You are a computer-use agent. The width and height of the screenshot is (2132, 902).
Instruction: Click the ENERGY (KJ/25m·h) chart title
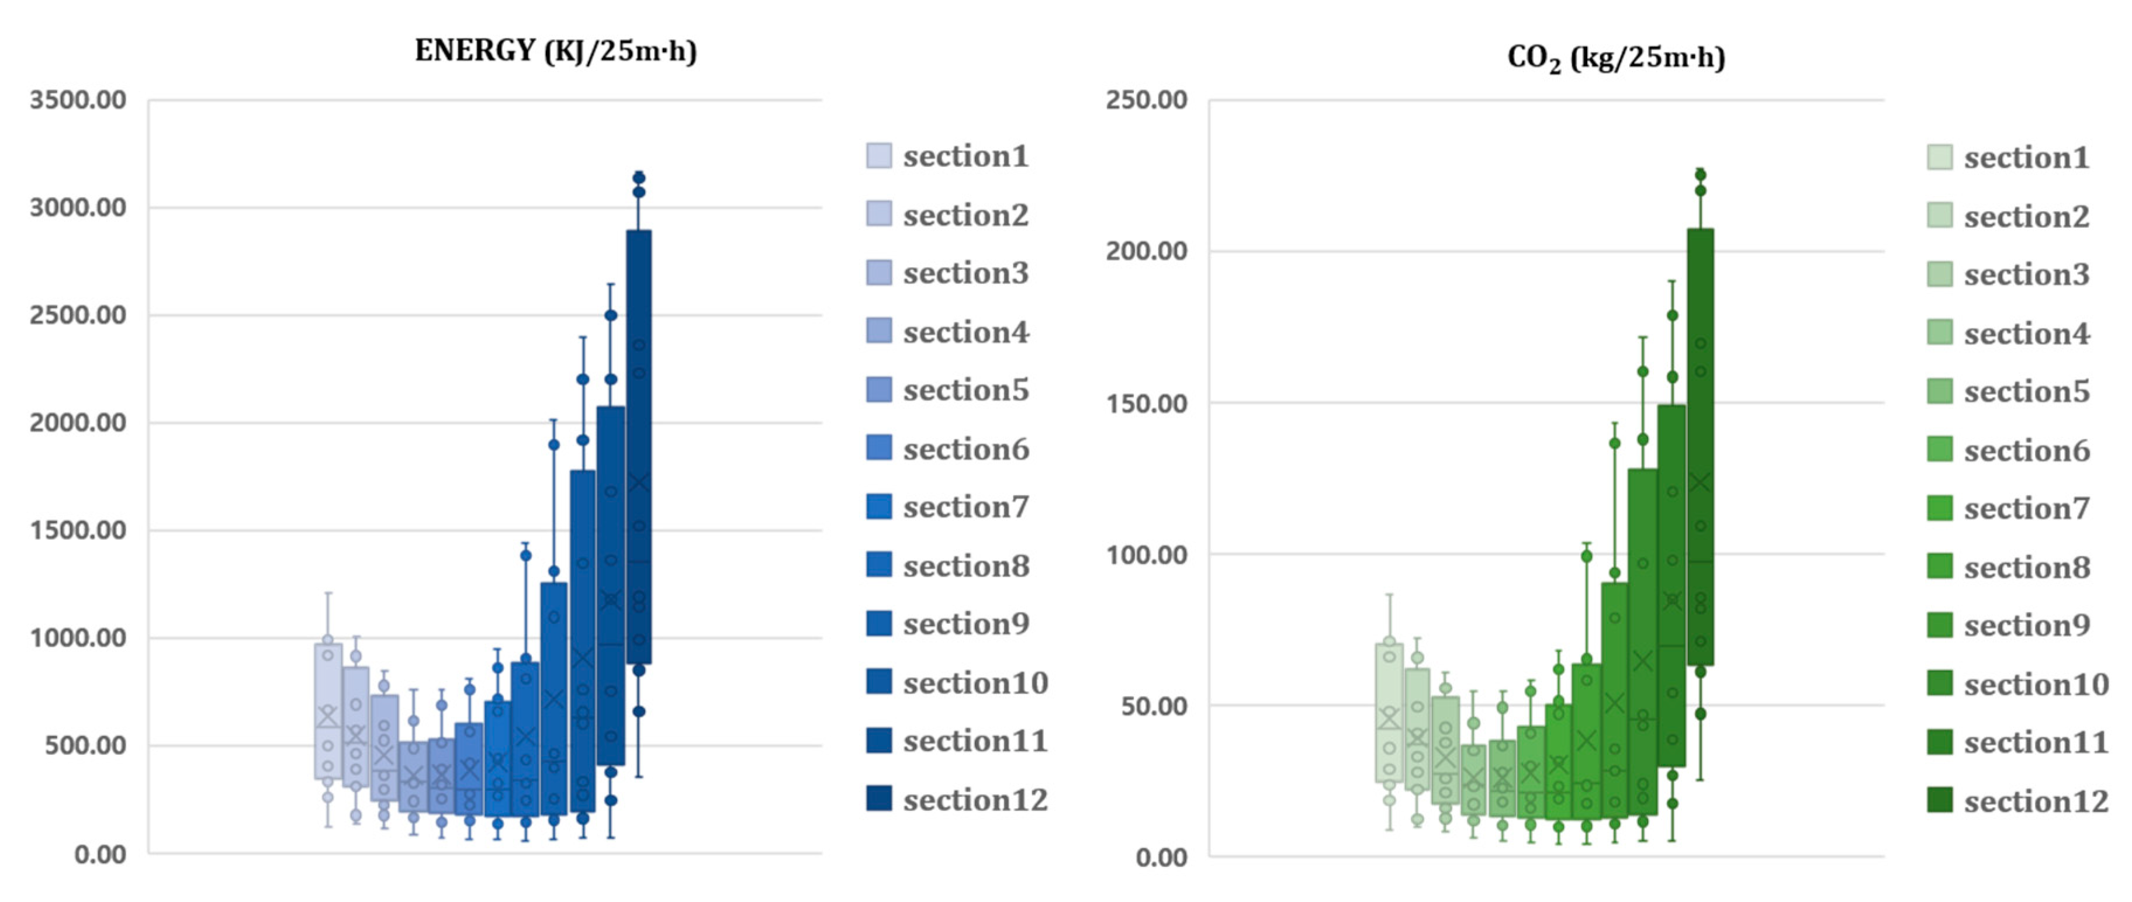coord(555,51)
